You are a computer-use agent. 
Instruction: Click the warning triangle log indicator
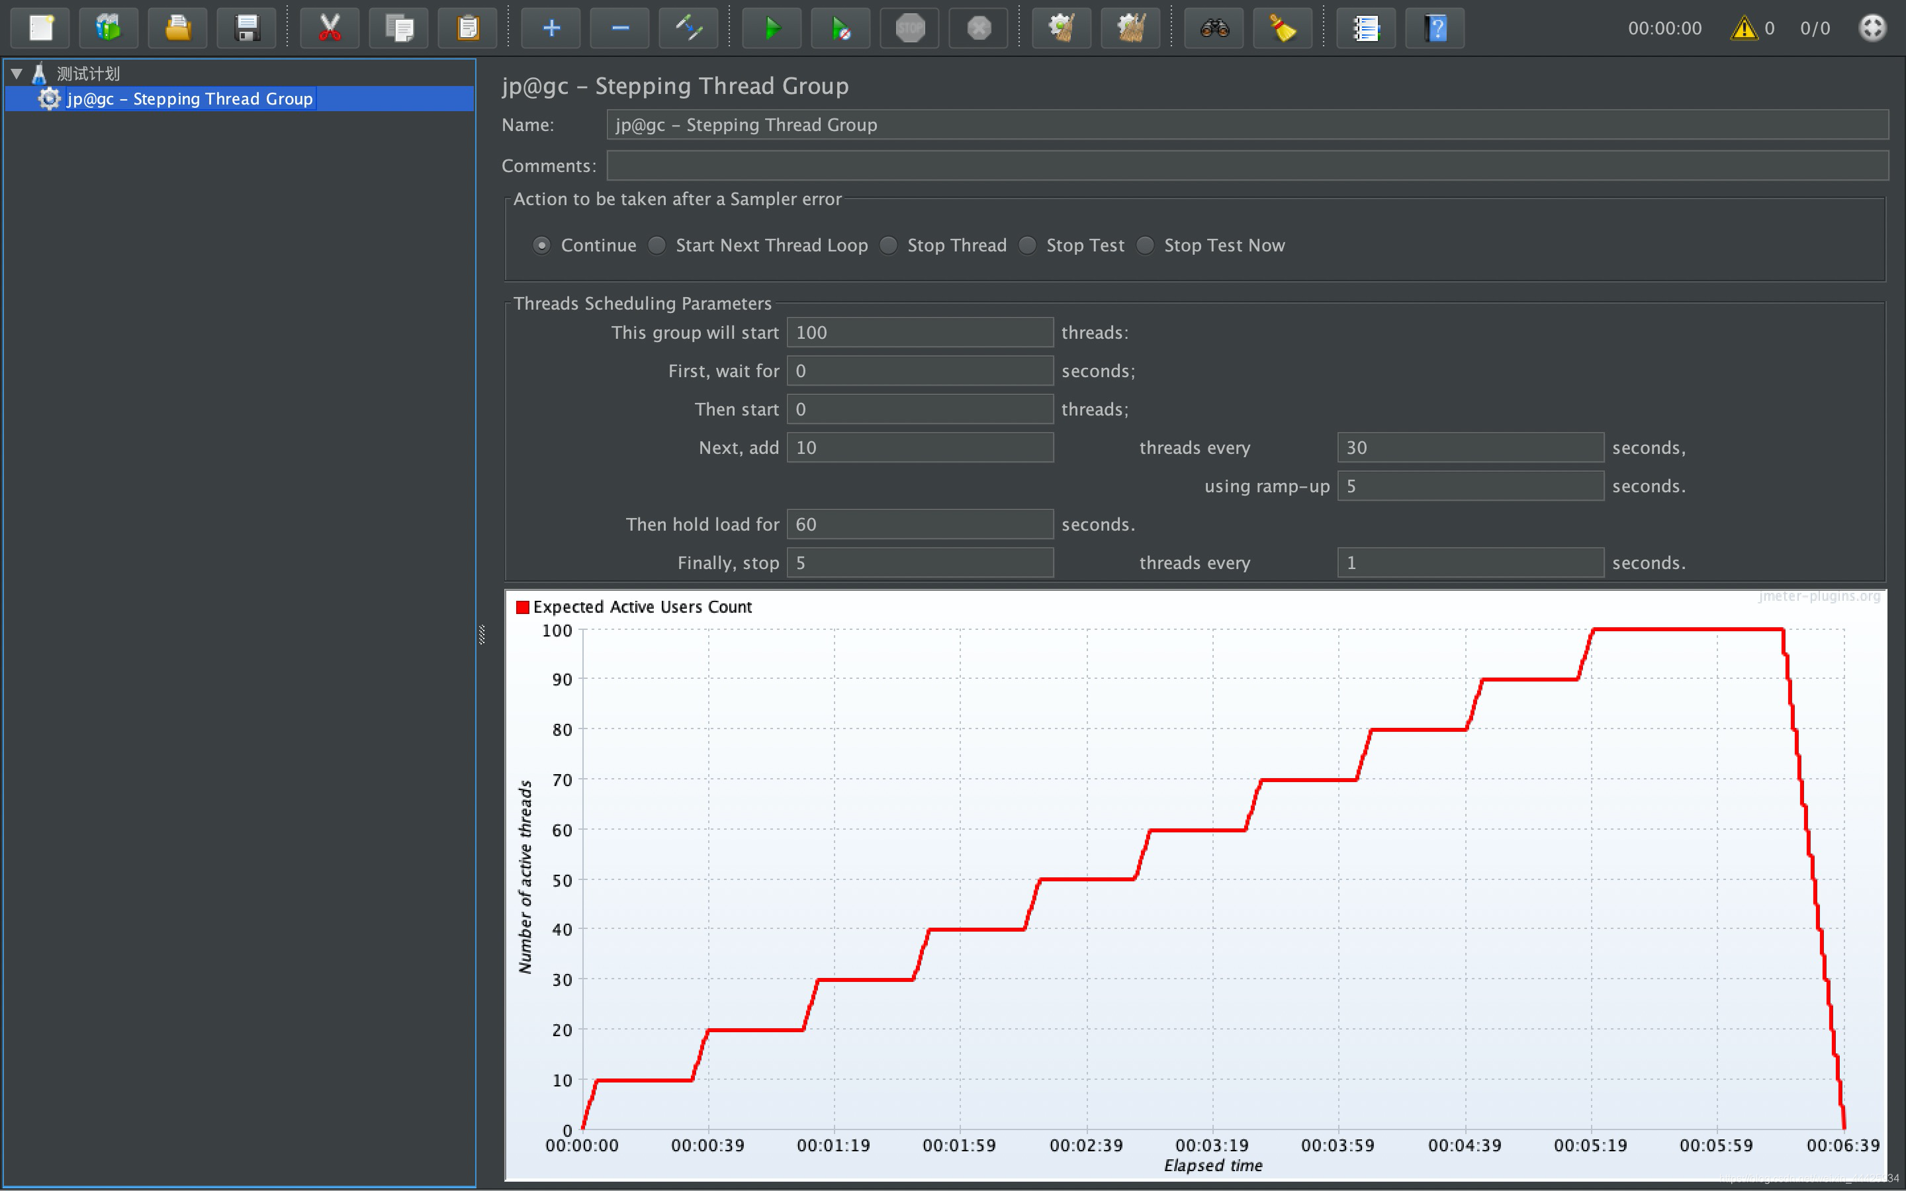[x=1744, y=28]
